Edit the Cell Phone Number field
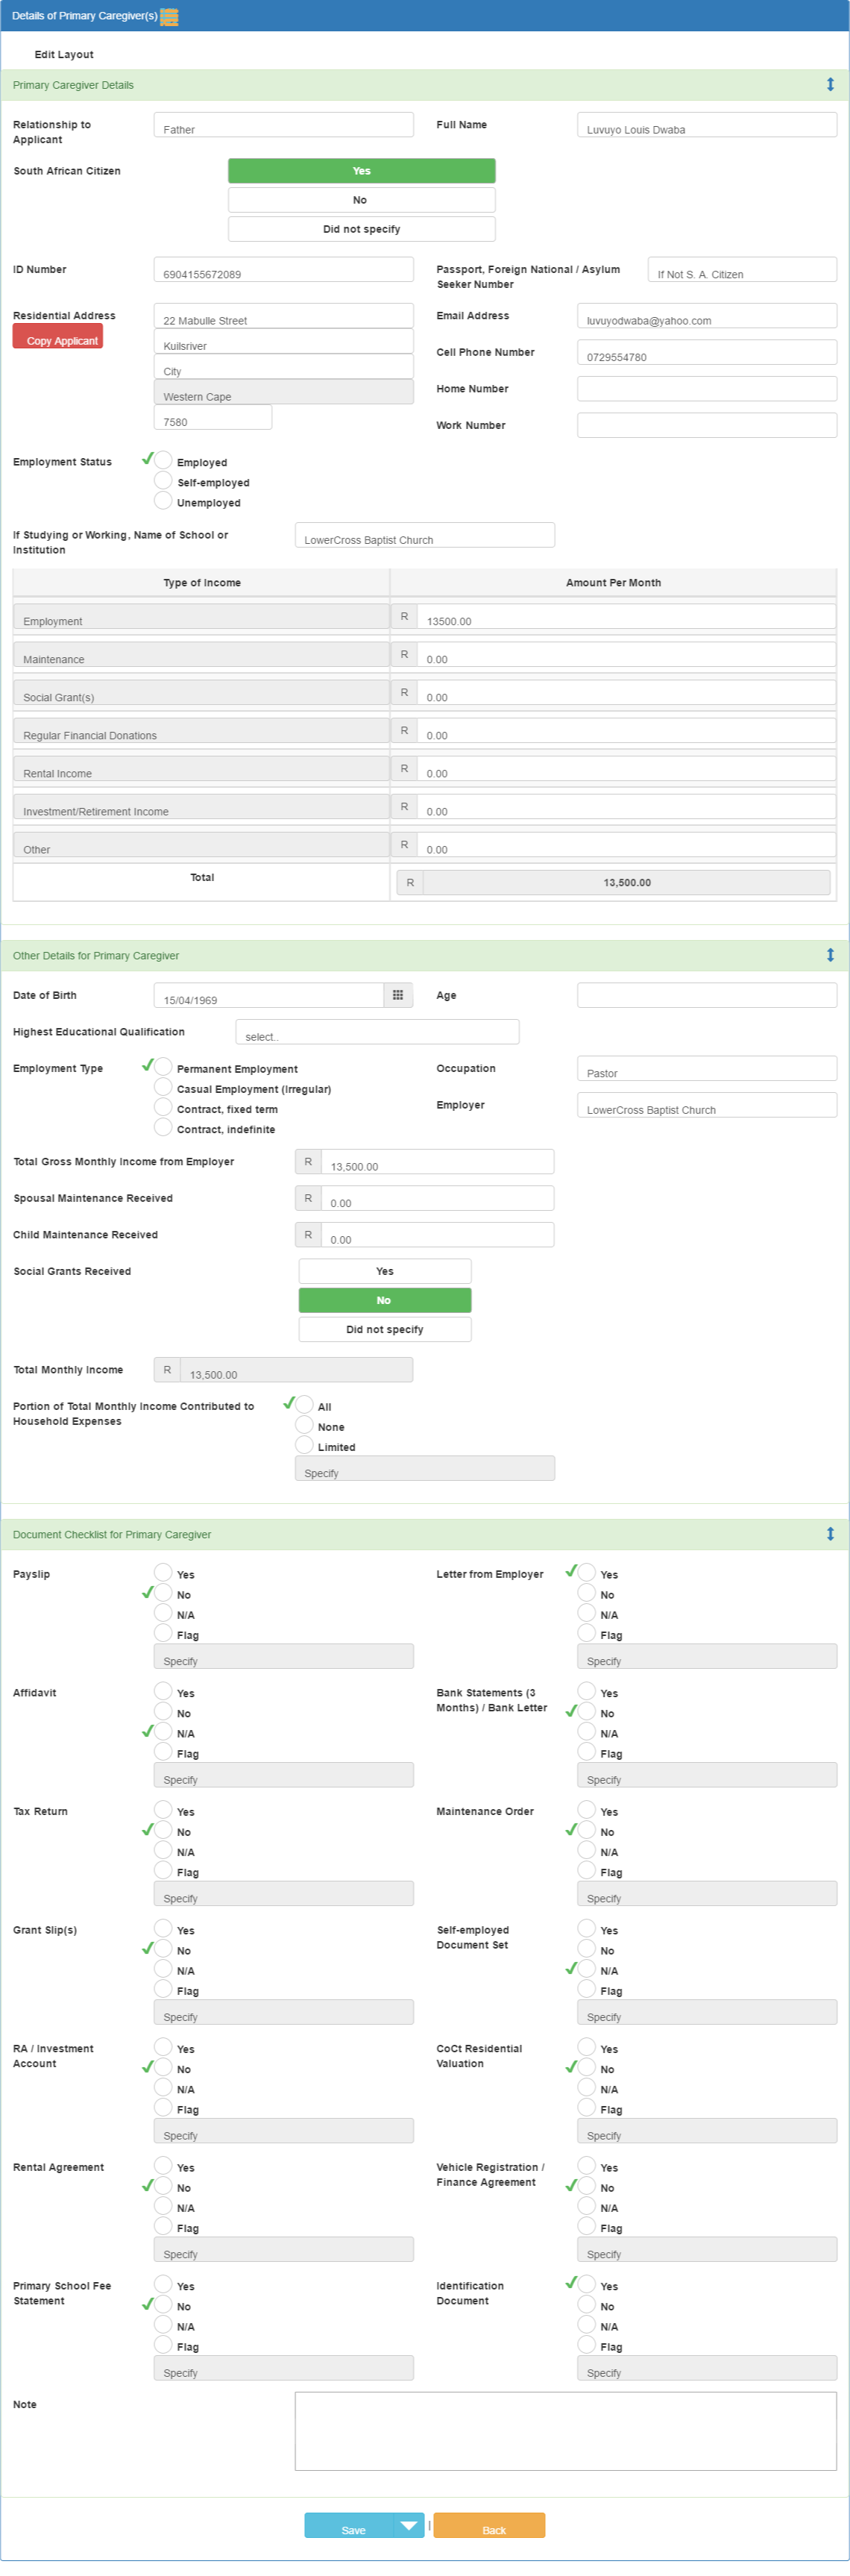This screenshot has width=850, height=2576. tap(707, 352)
